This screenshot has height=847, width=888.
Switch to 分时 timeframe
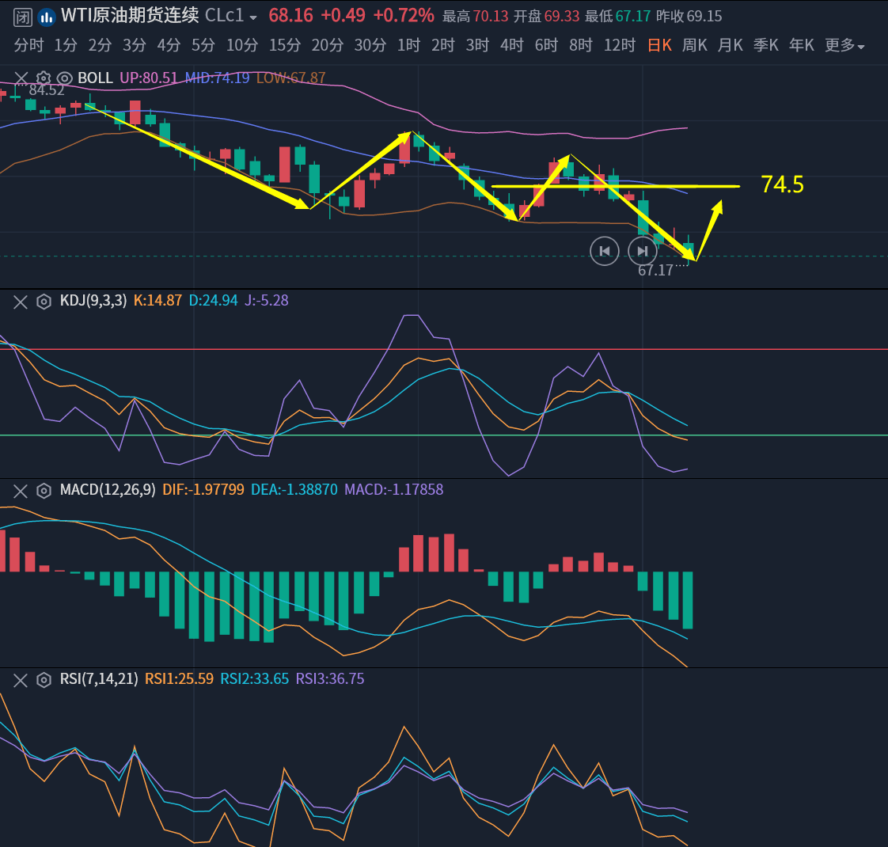point(28,45)
